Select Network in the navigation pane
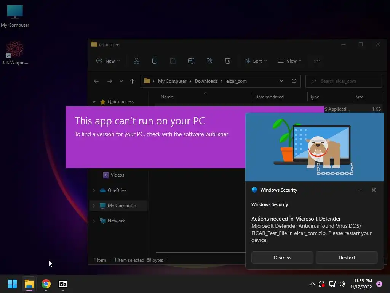This screenshot has width=390, height=293. click(116, 221)
